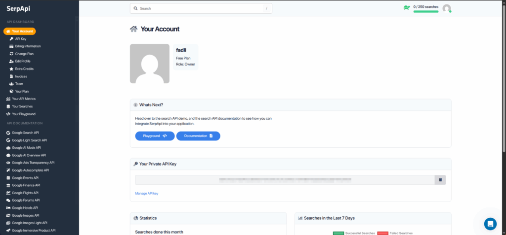506x235 pixels.
Task: Toggle Successful Searches legend item
Action: click(353, 233)
